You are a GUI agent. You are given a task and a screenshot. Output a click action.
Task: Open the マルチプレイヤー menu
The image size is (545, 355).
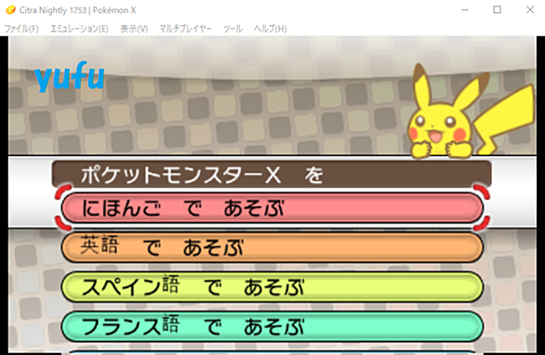point(185,29)
